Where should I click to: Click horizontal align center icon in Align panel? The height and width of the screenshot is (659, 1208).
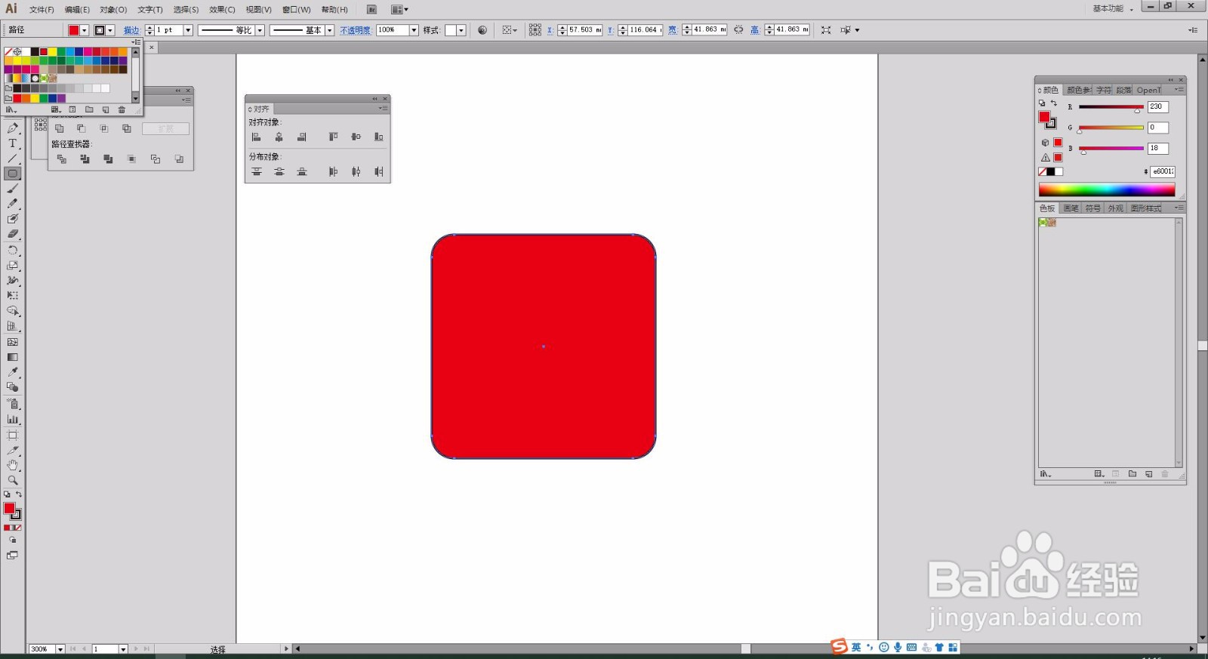tap(279, 137)
